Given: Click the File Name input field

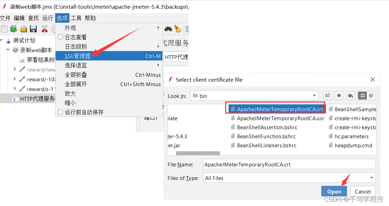Looking at the screenshot, I should click(x=289, y=164).
